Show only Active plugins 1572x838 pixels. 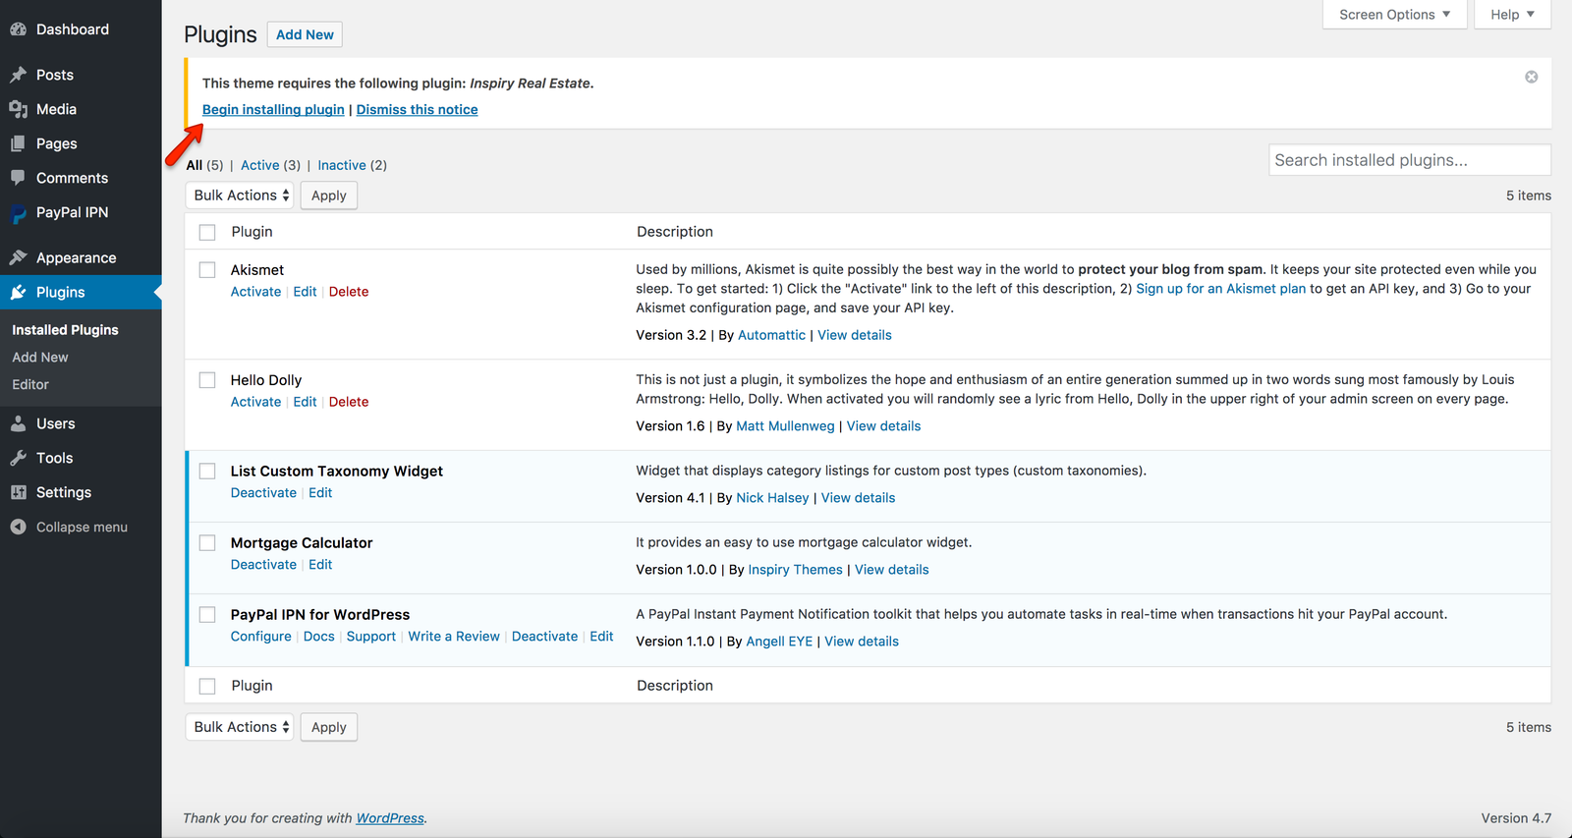(260, 165)
